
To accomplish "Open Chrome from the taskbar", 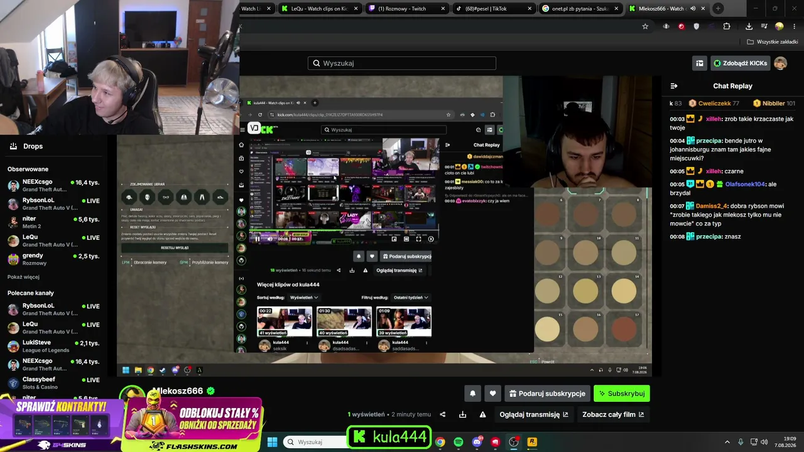I will pos(440,442).
